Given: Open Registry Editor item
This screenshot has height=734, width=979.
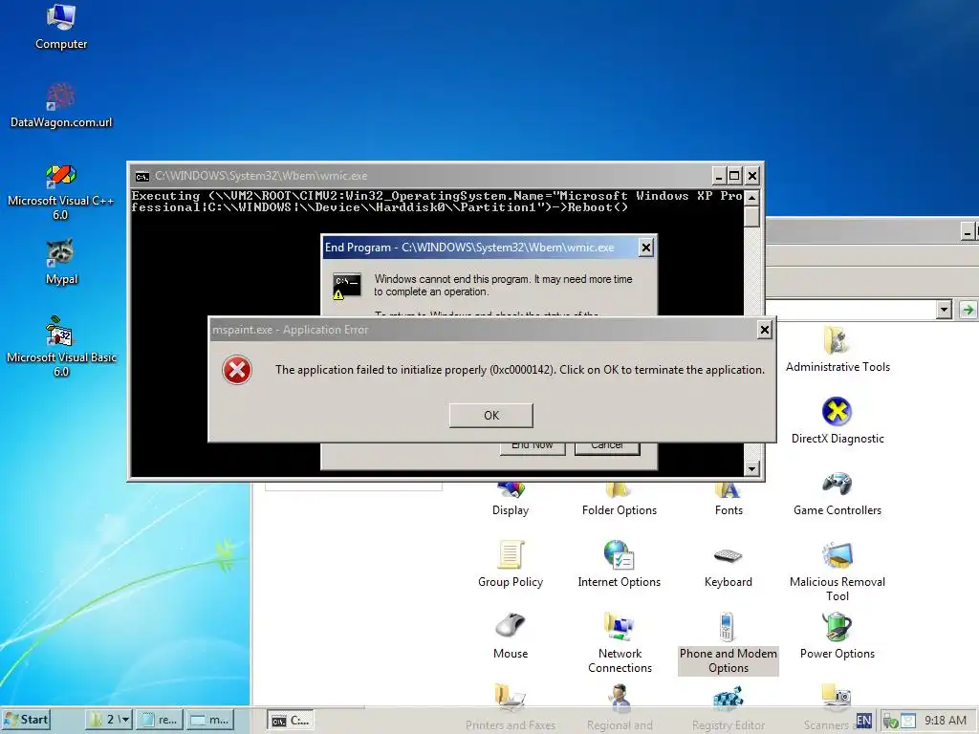Looking at the screenshot, I should [x=728, y=708].
